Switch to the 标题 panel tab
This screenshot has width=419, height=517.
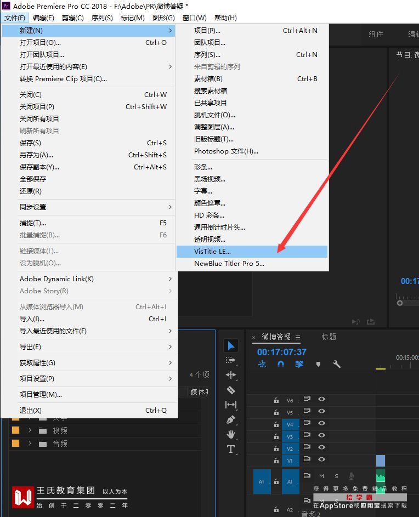pos(329,337)
